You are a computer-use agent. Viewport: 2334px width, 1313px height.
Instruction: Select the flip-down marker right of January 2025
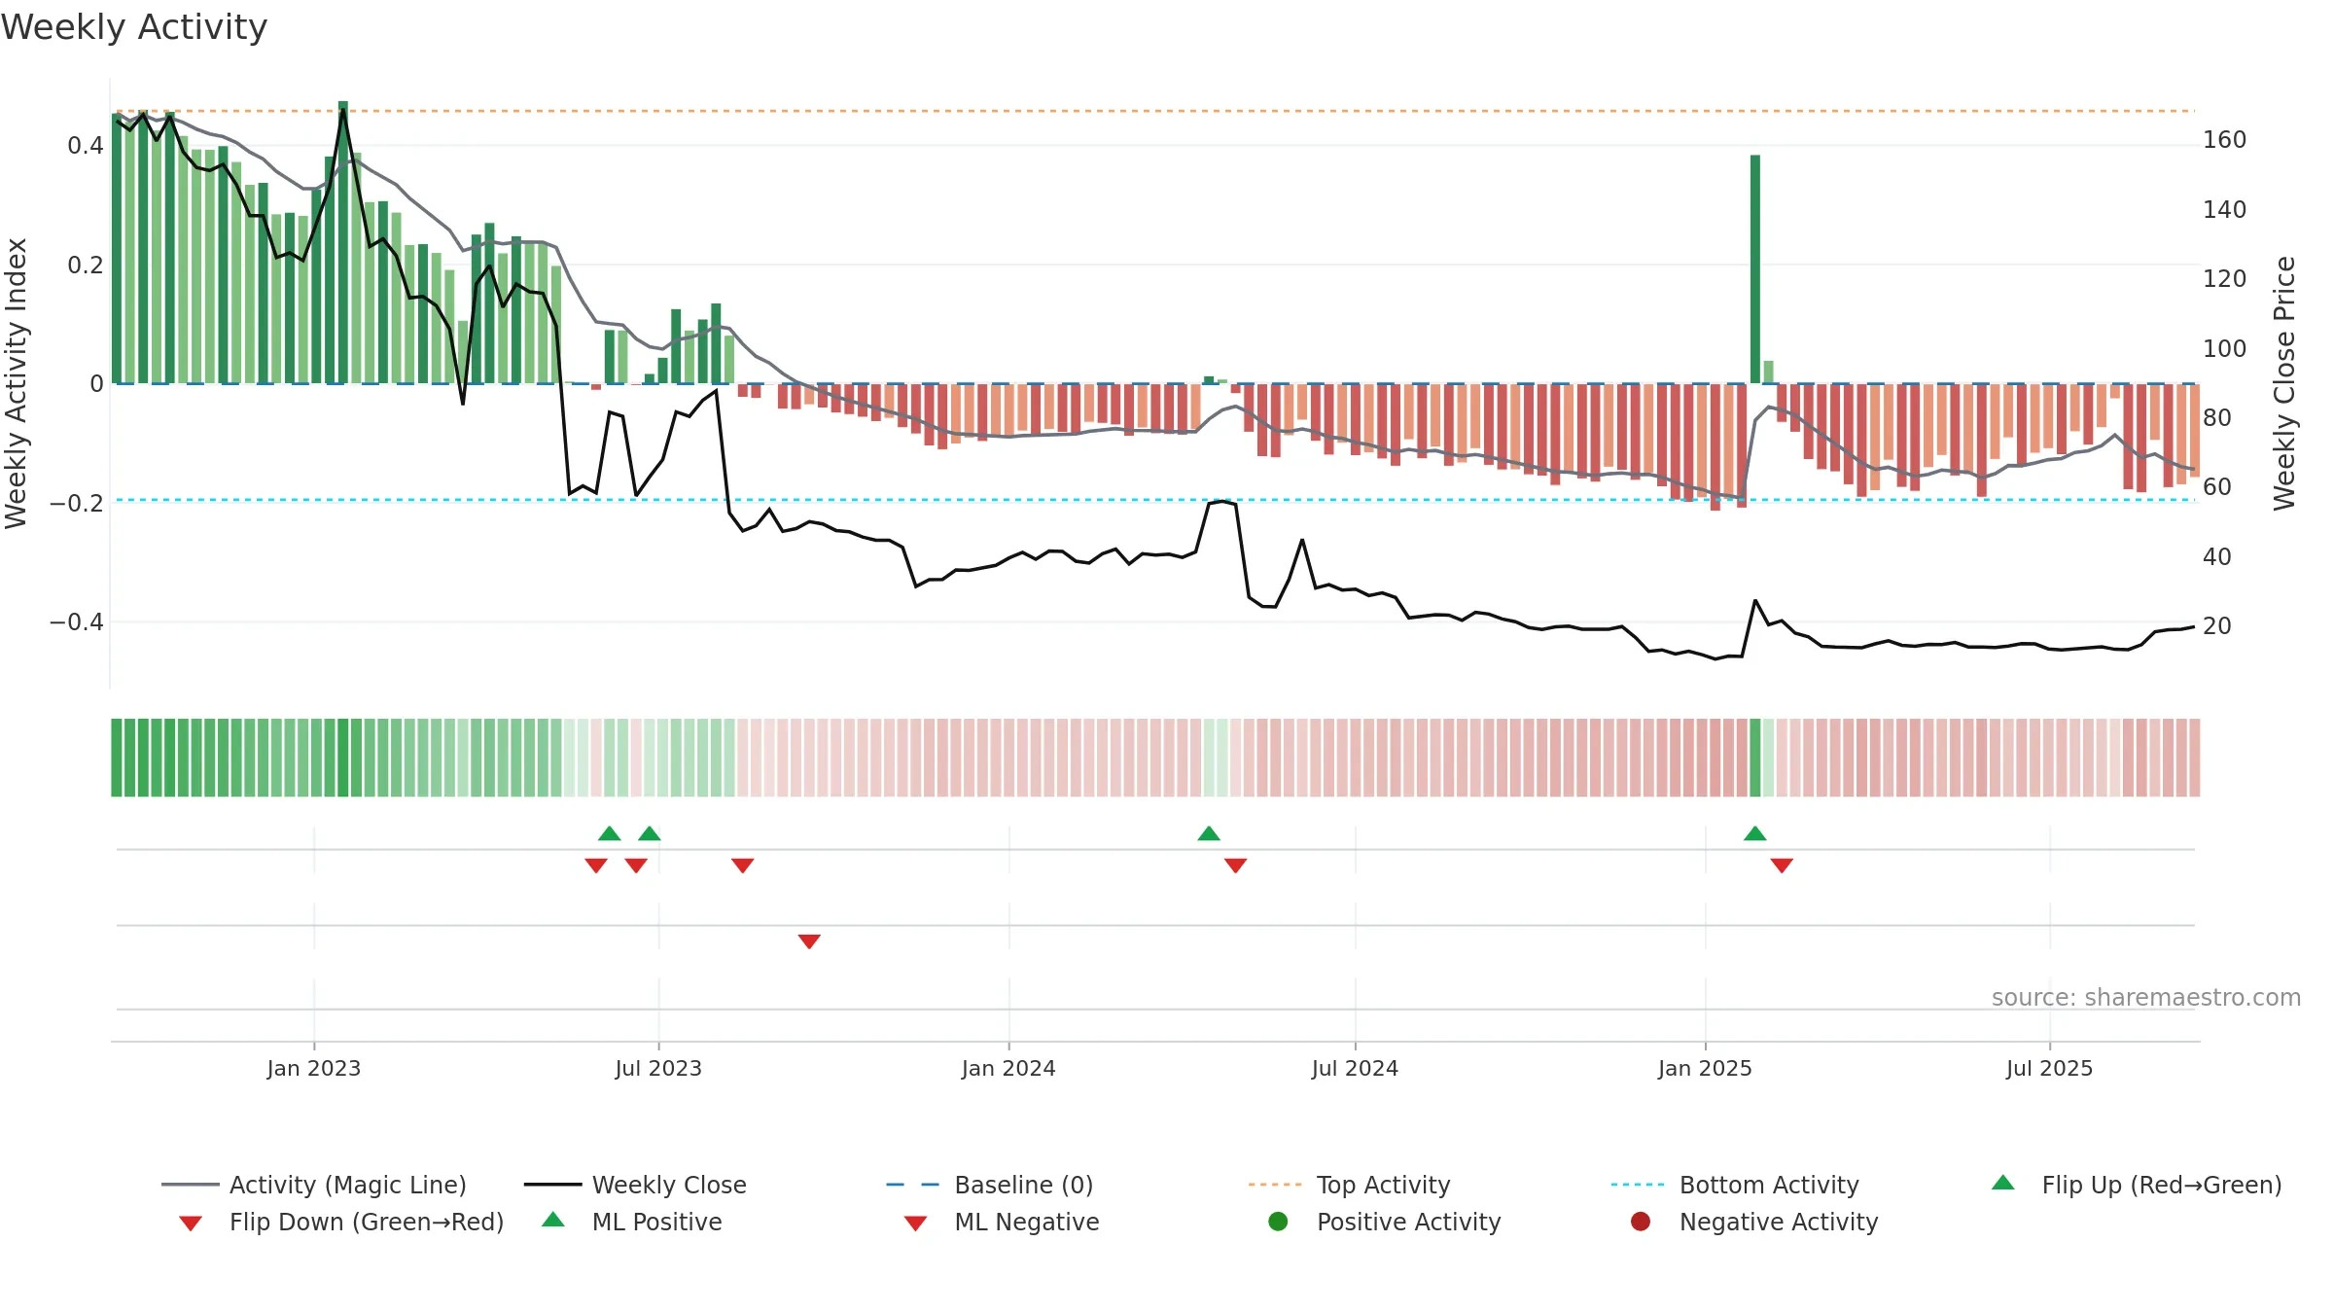[1782, 866]
